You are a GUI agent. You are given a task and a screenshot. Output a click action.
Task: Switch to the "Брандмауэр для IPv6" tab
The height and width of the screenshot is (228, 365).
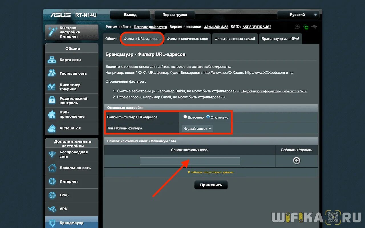tap(281, 39)
